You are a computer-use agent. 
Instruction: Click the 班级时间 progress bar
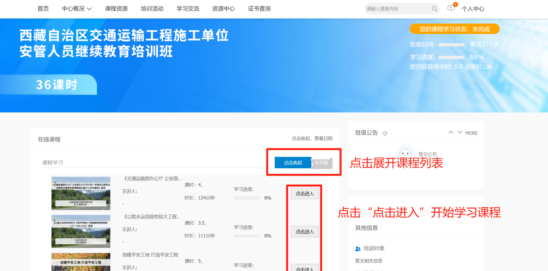[451, 45]
